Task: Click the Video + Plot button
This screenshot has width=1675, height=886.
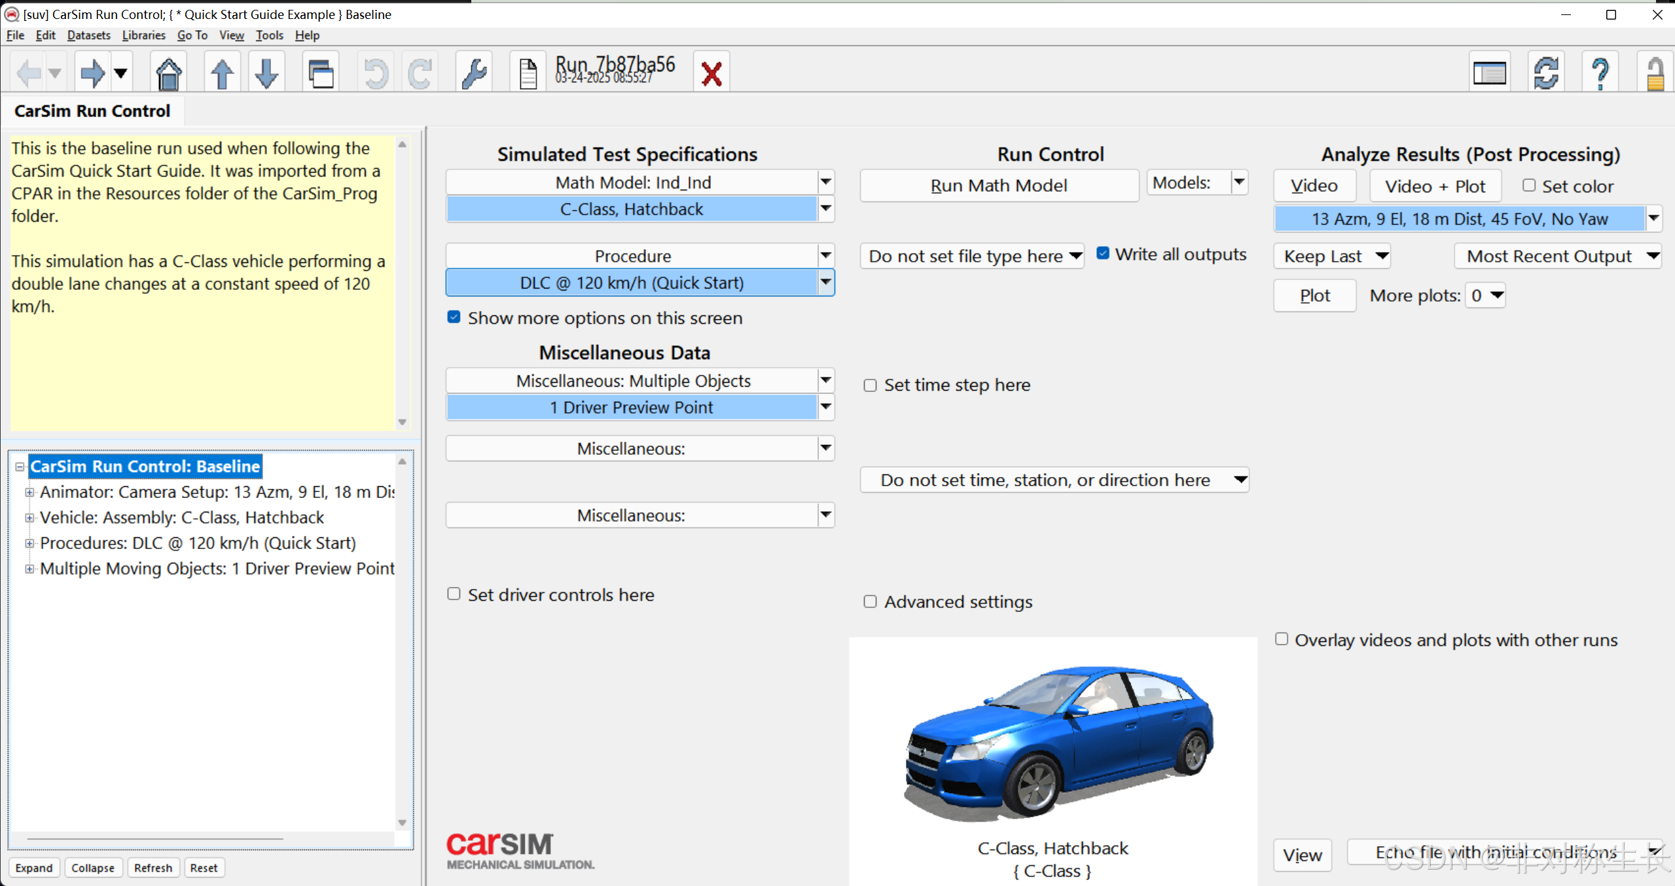Action: pos(1434,186)
